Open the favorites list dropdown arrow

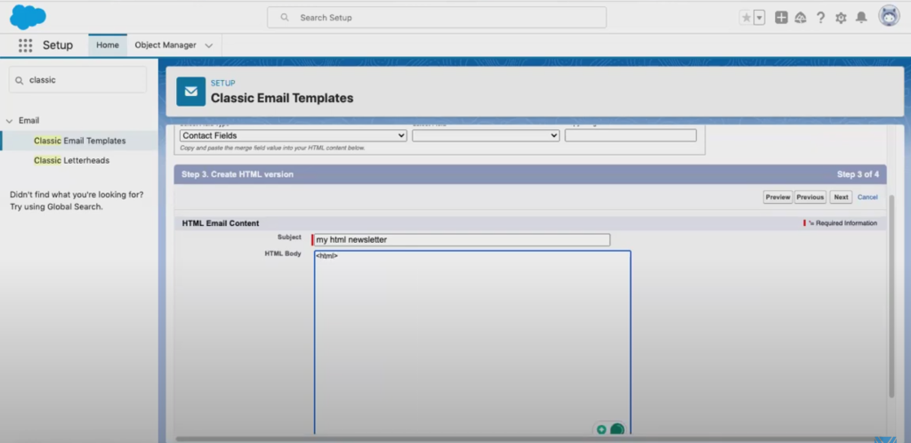(x=760, y=18)
